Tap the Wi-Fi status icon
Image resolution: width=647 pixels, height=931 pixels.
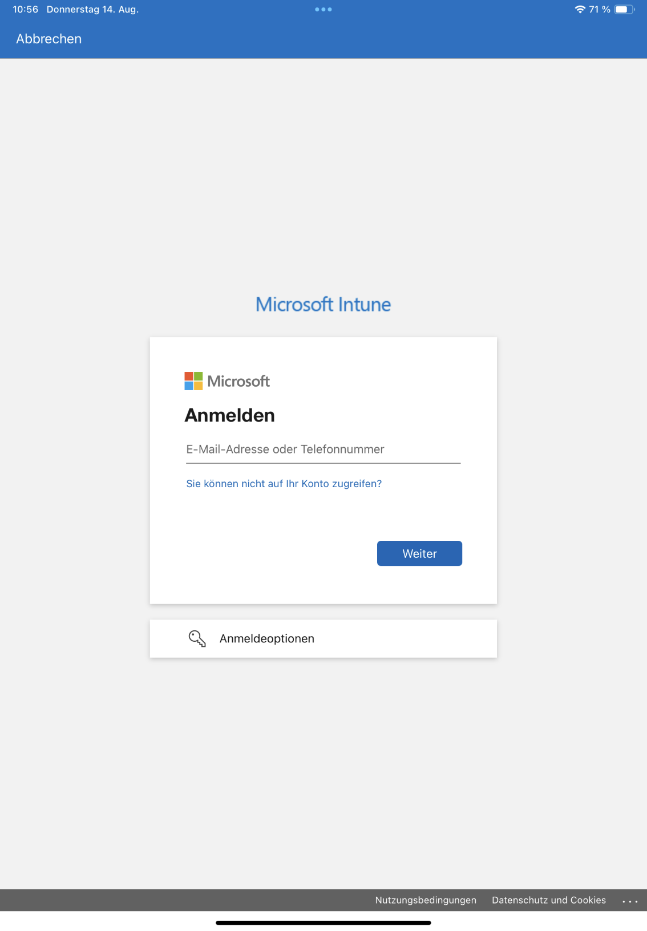tap(580, 9)
